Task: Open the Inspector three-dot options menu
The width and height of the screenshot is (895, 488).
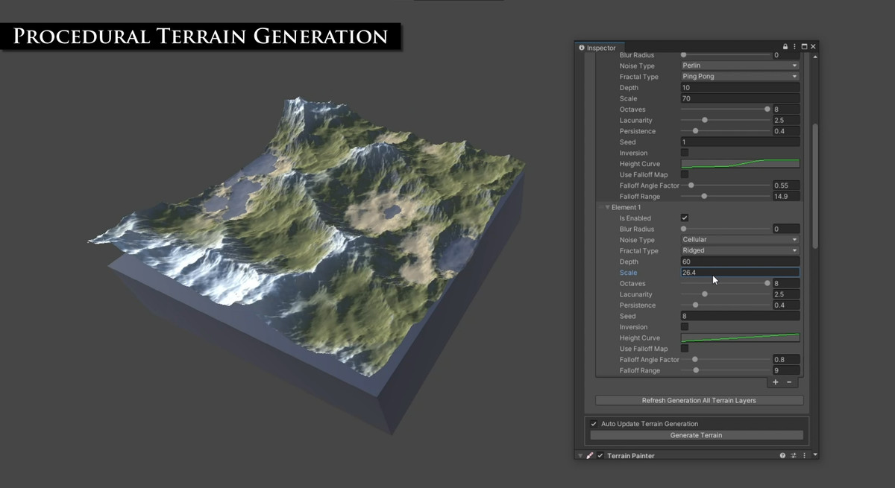Action: point(794,46)
